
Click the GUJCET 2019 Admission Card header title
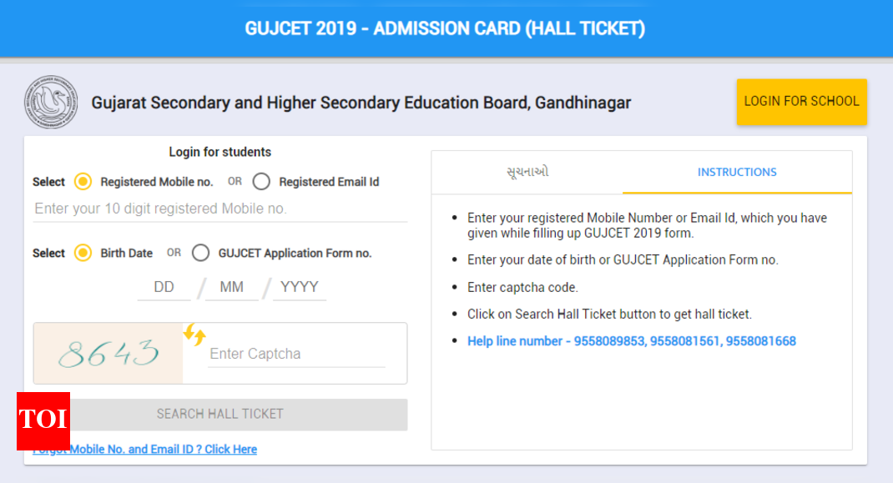point(445,28)
